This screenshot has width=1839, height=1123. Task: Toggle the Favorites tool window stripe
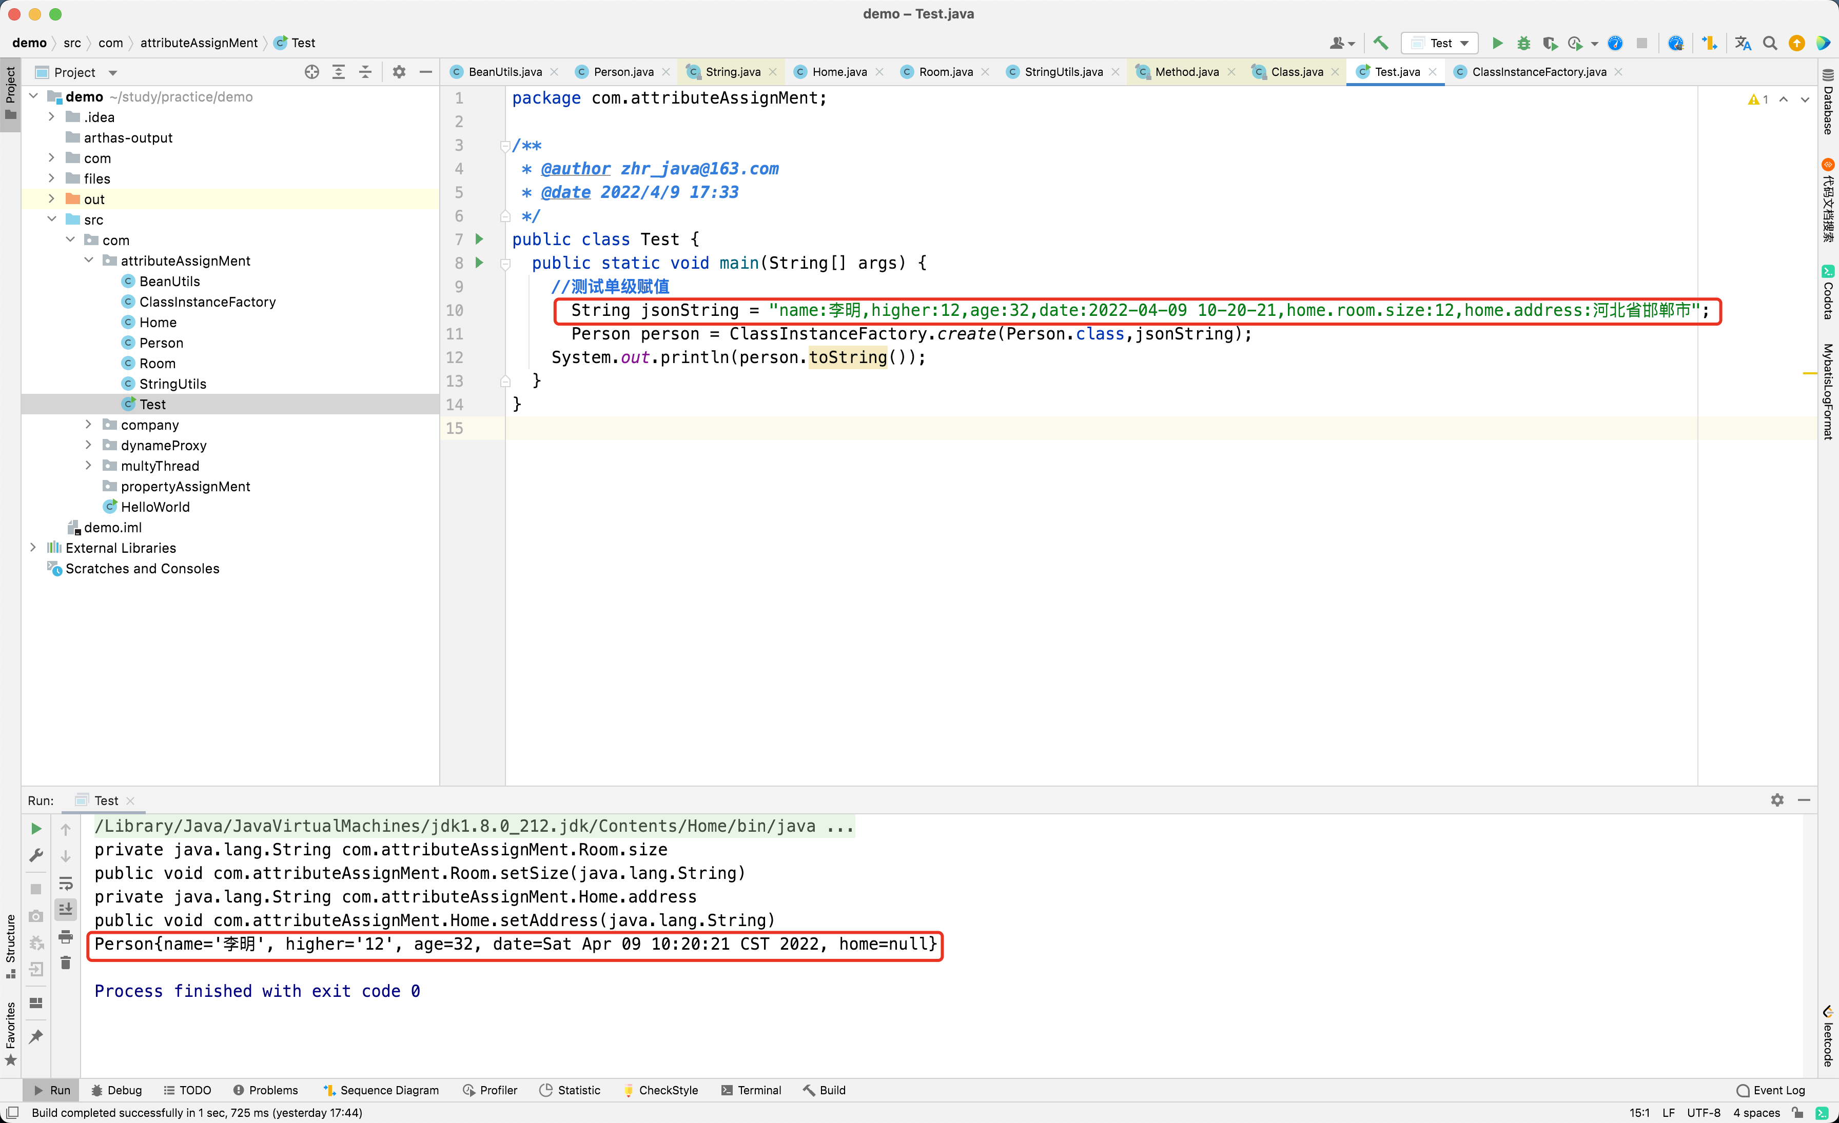click(x=10, y=1033)
